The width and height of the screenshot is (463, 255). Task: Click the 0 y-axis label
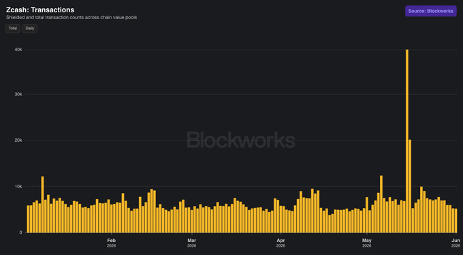(20, 232)
